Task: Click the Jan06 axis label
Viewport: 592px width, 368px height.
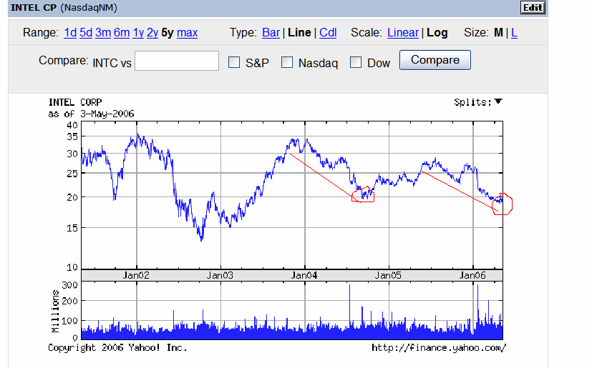Action: [472, 275]
